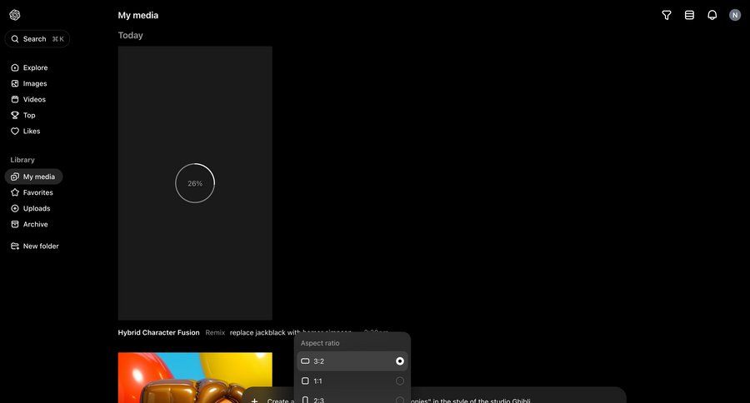Open the Favorites library
This screenshot has height=403, width=750.
click(32, 192)
